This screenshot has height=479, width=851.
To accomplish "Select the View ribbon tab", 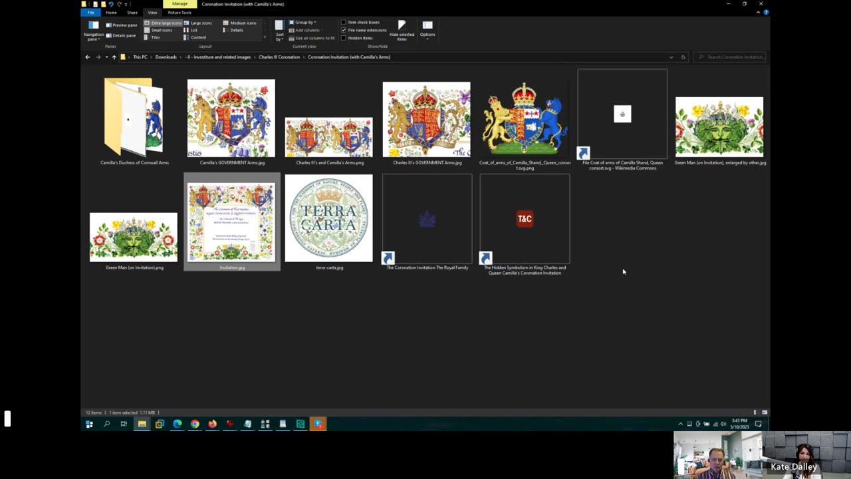I will tap(152, 12).
